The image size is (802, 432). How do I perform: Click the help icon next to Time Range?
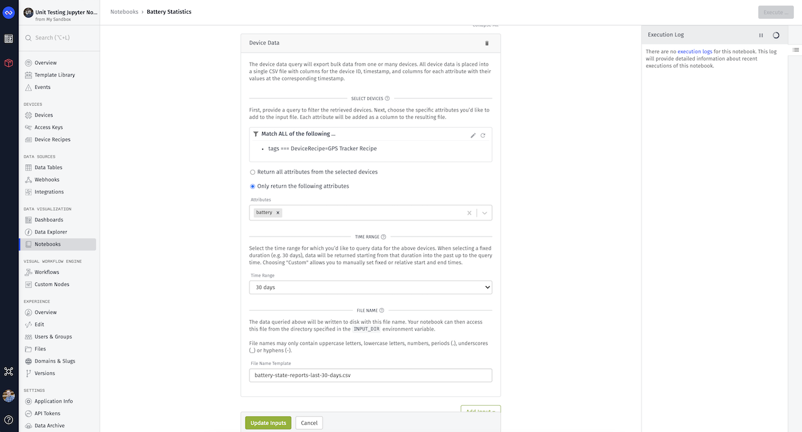[383, 237]
